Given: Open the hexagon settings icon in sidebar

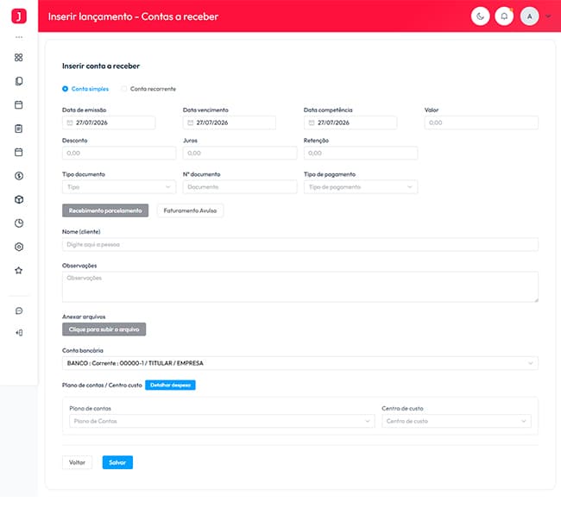Looking at the screenshot, I should (x=19, y=247).
